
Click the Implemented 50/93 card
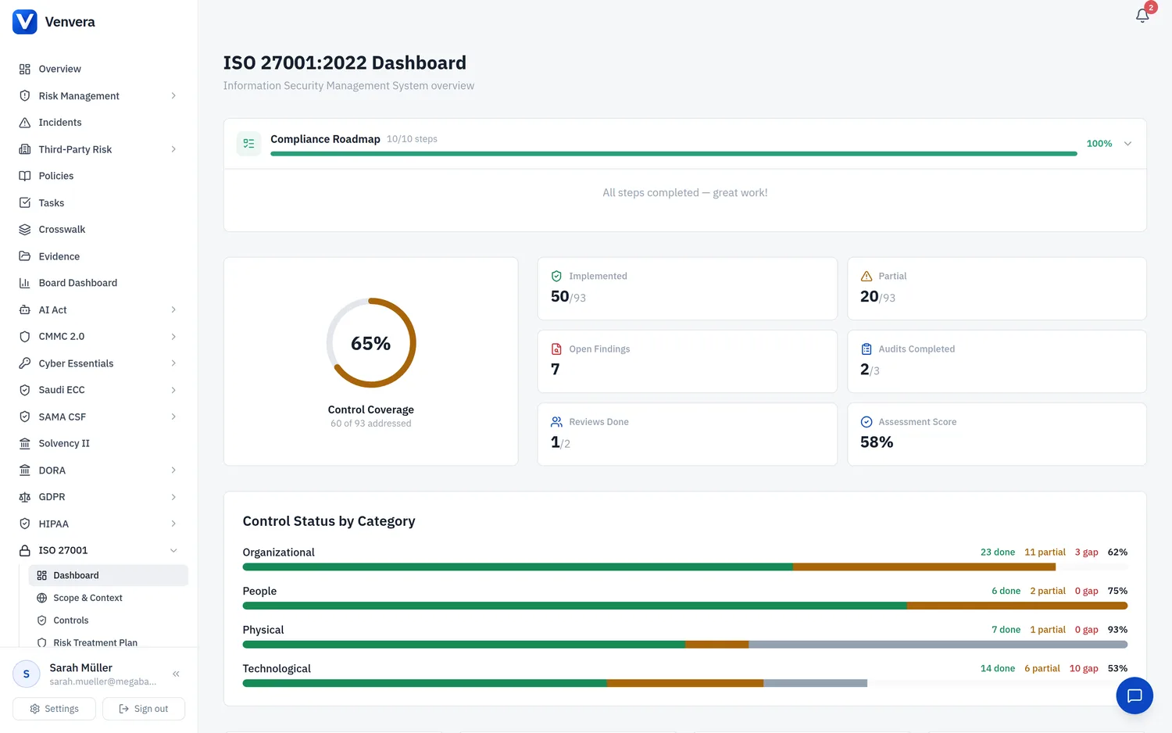click(688, 288)
